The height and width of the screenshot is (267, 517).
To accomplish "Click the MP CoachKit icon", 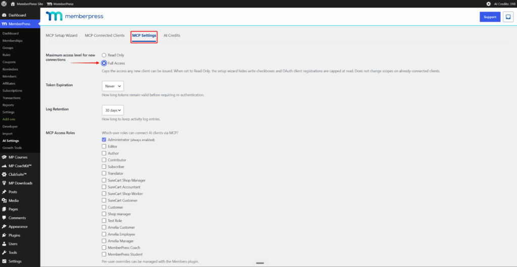I will click(x=4, y=166).
